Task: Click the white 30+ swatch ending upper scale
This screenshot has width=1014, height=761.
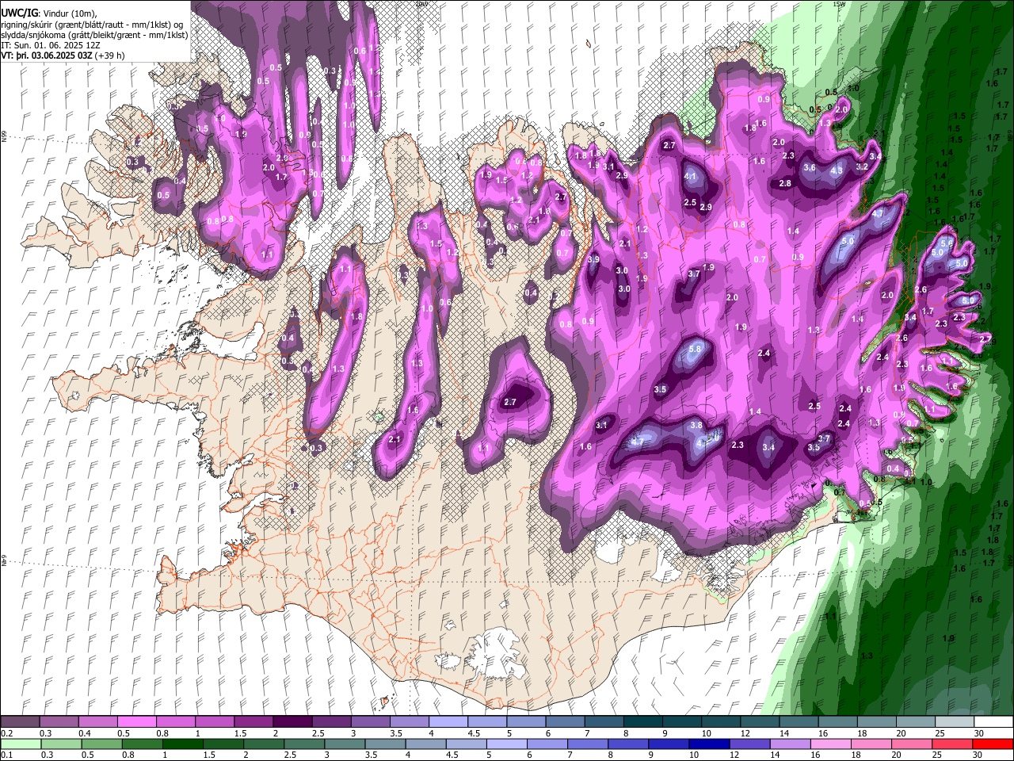Action: [x=993, y=722]
